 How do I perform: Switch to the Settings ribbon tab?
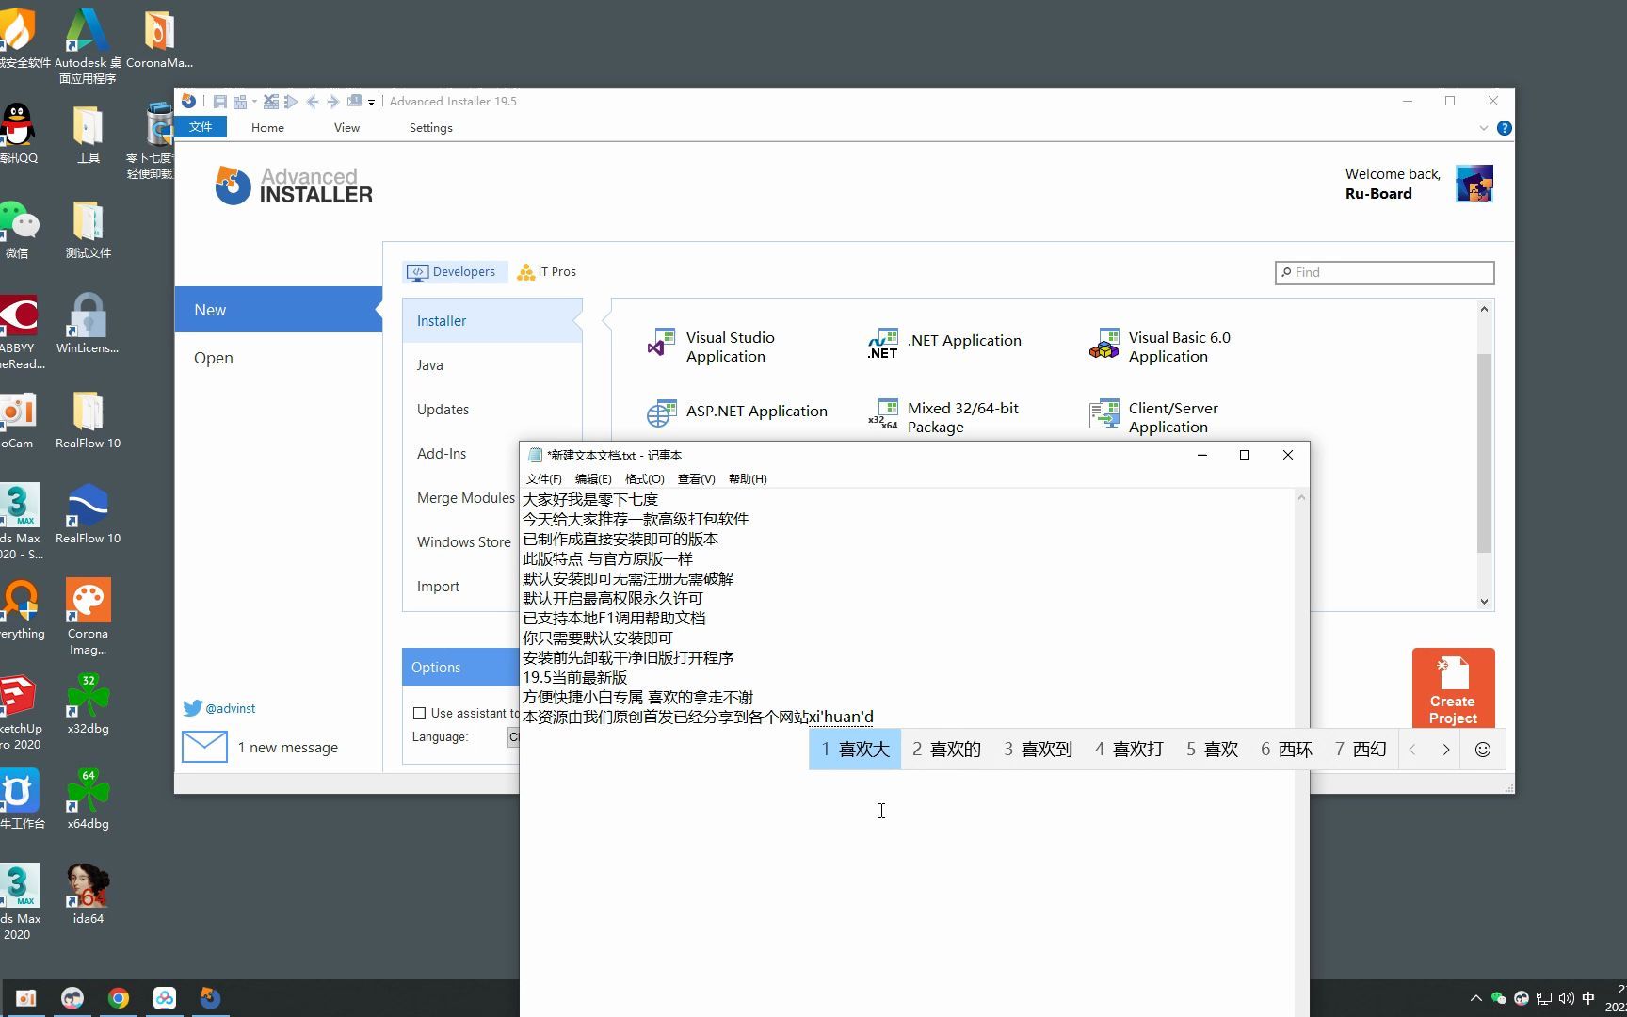pyautogui.click(x=430, y=127)
